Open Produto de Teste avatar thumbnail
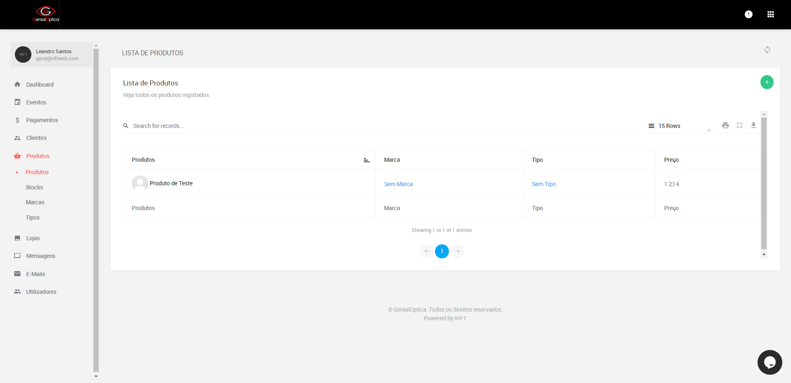 pos(140,184)
